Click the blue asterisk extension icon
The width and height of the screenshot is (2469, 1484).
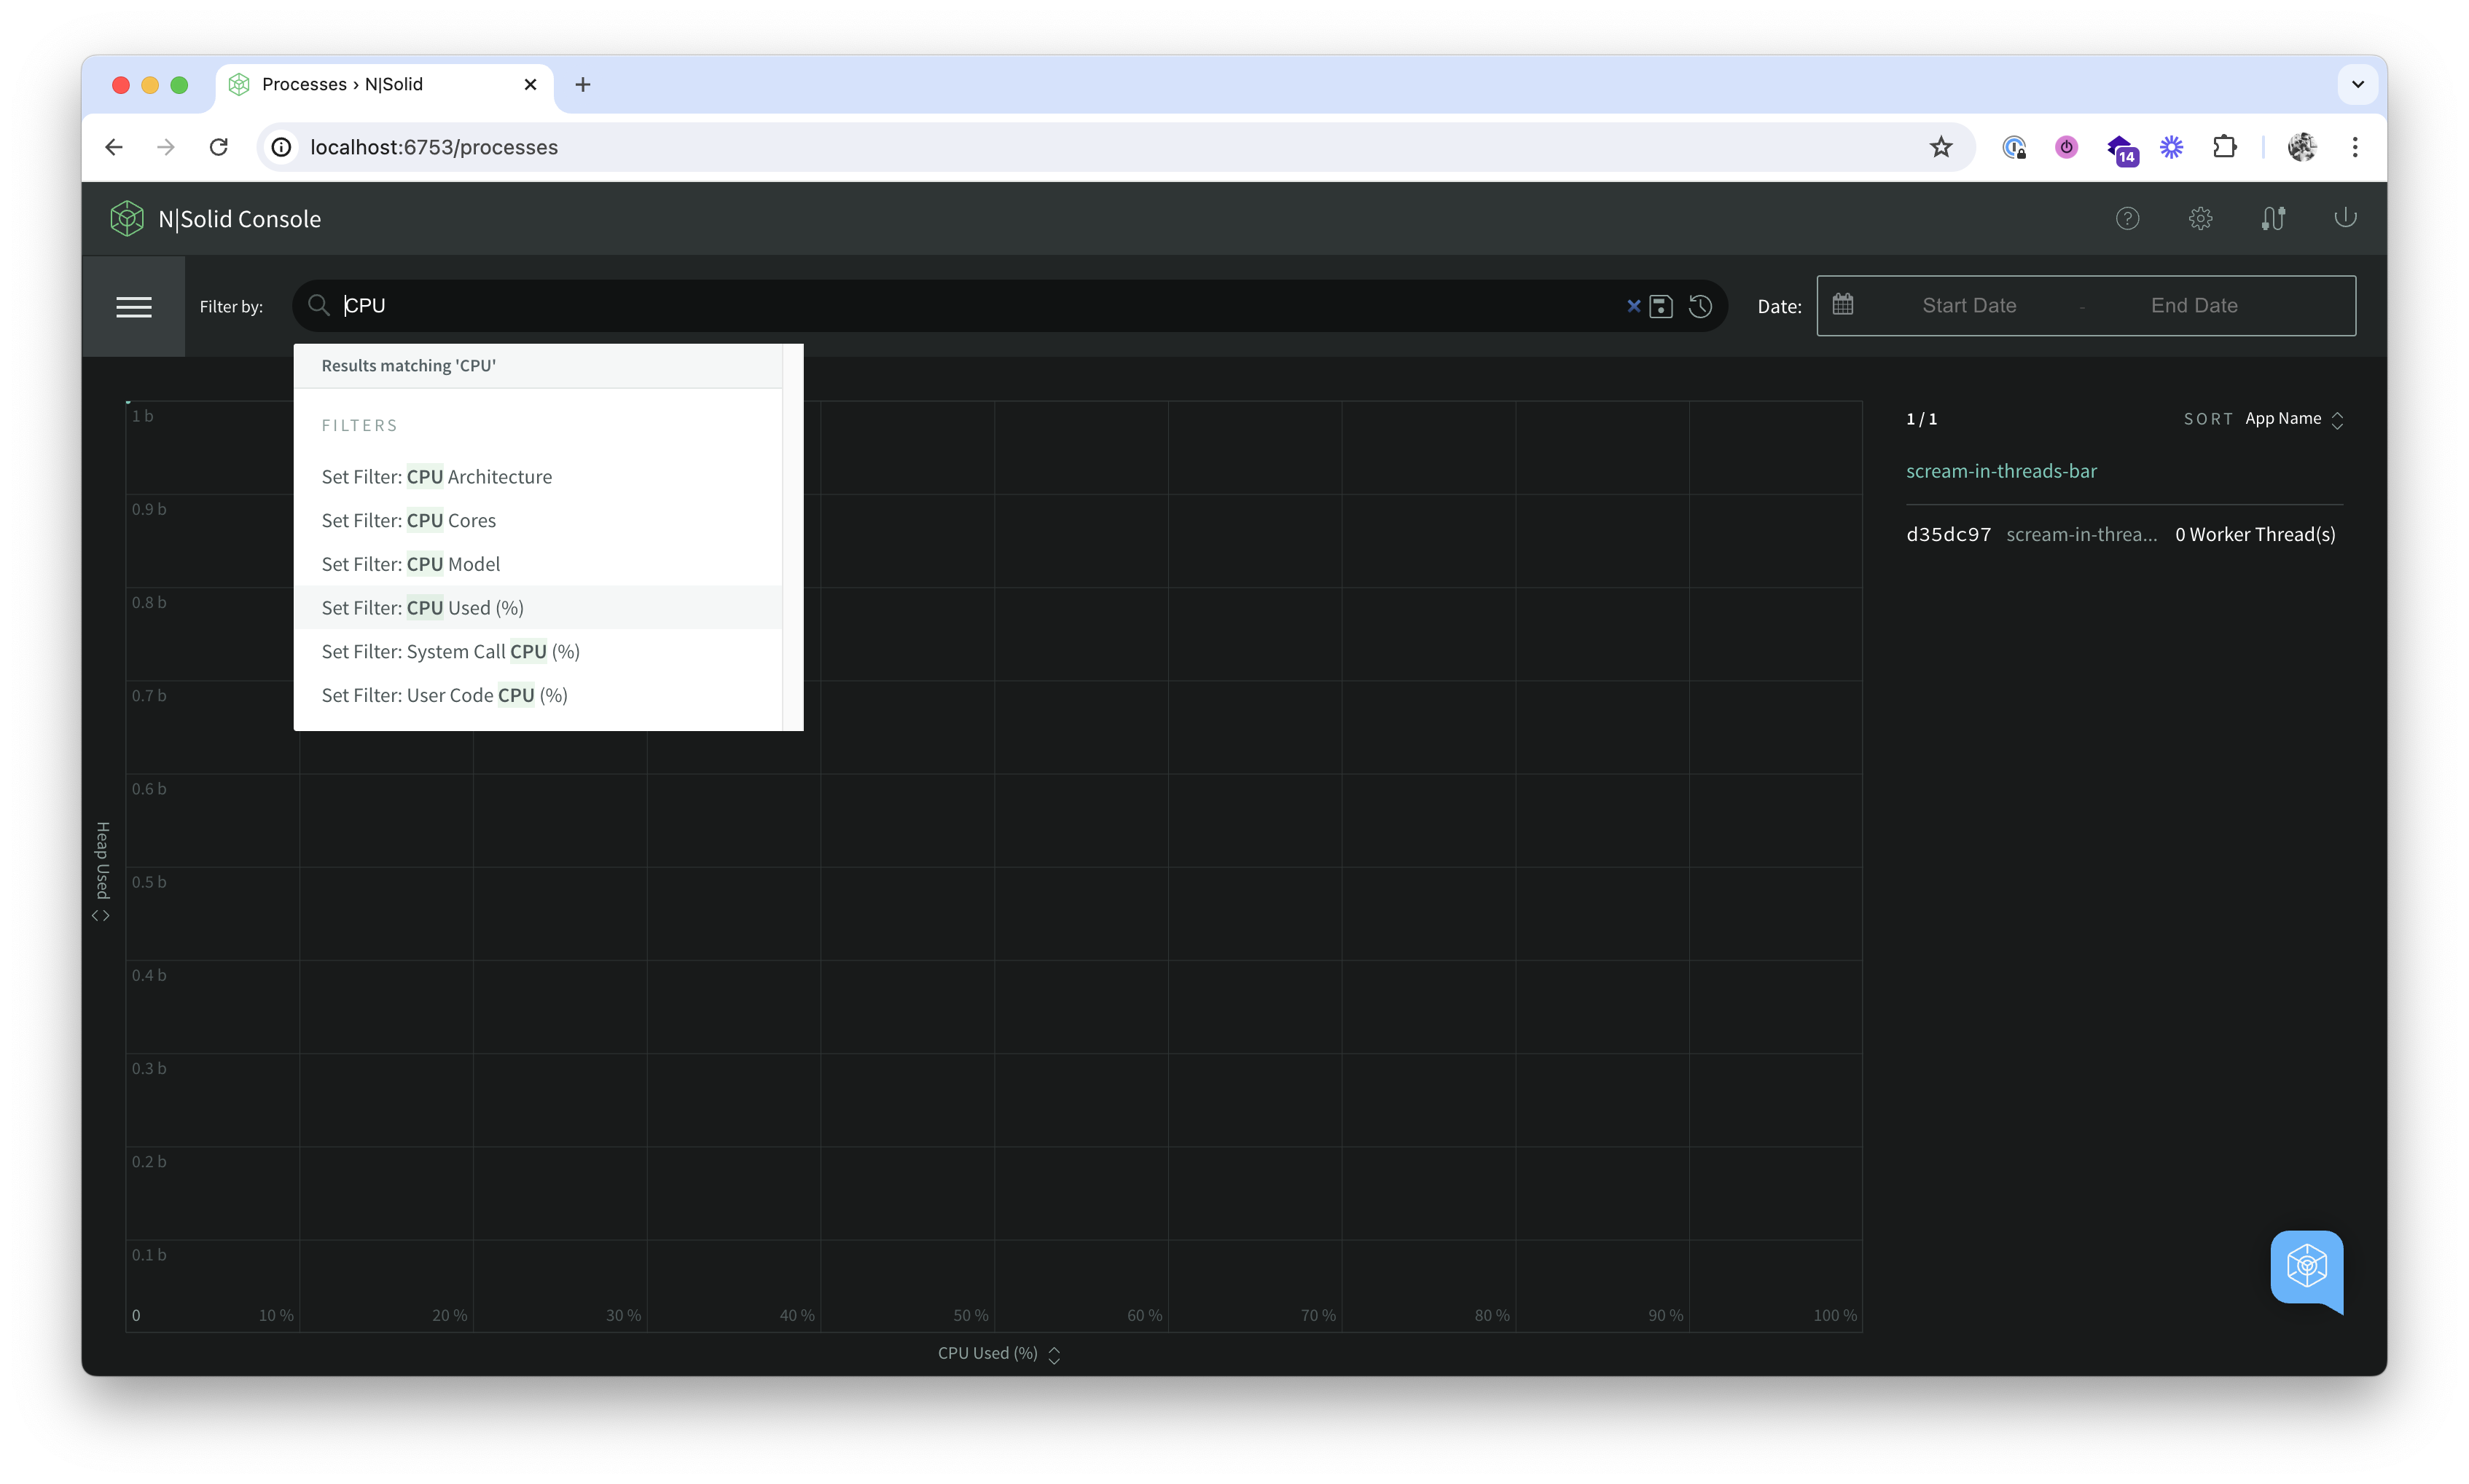[2171, 147]
